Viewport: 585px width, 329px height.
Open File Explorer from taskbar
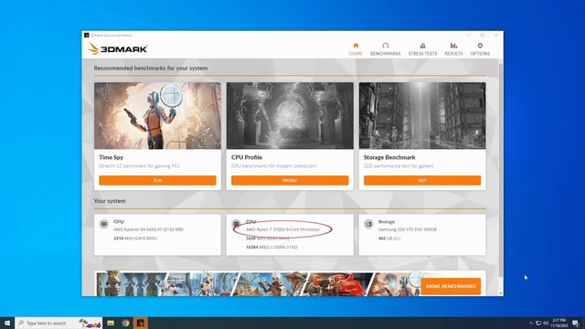111,323
